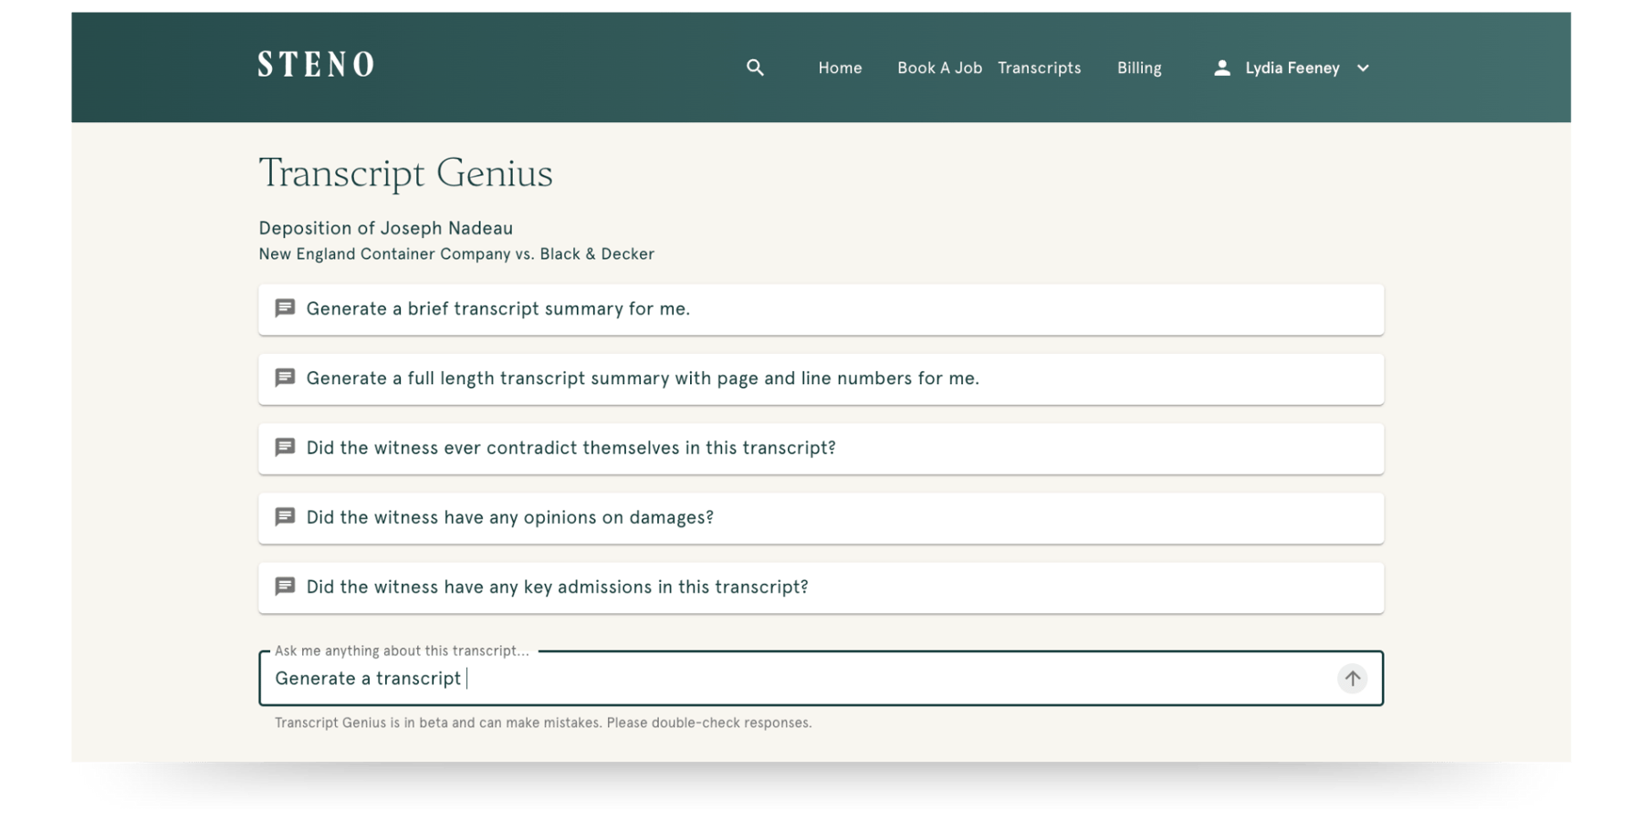Click the user profile icon next to Lydia Feeney
1643x821 pixels.
[x=1220, y=67]
